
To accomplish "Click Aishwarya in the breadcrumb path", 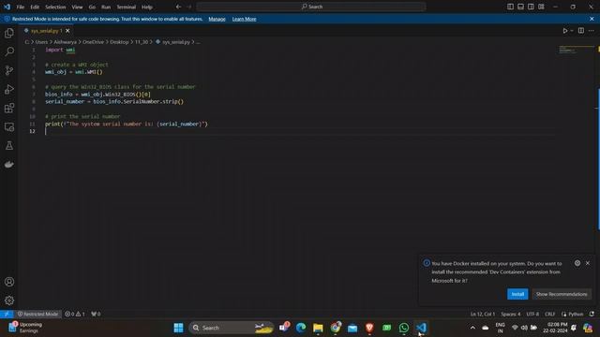I will 65,42.
